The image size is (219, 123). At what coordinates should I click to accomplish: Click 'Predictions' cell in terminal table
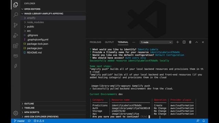100,106
